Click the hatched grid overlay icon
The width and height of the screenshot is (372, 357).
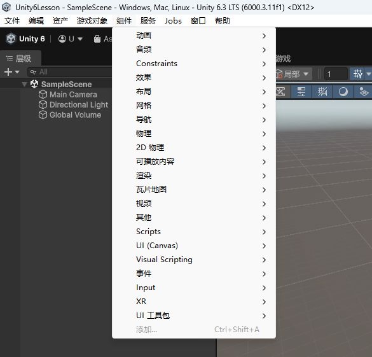[322, 92]
